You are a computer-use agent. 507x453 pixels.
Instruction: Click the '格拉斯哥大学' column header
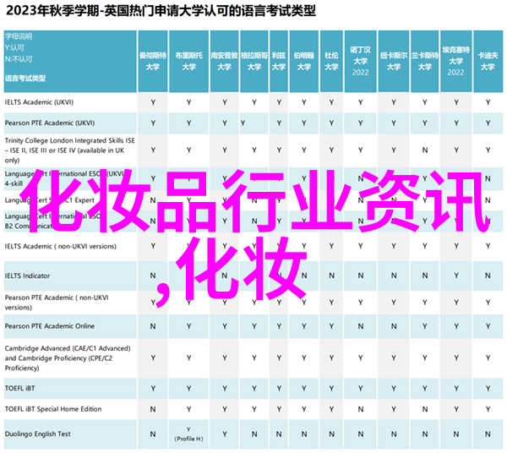click(254, 62)
